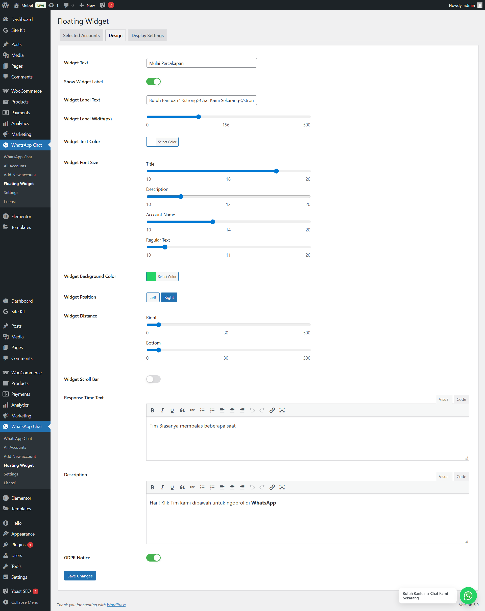This screenshot has height=611, width=485.
Task: Insert a blockquote in the Description editor
Action: (x=182, y=487)
